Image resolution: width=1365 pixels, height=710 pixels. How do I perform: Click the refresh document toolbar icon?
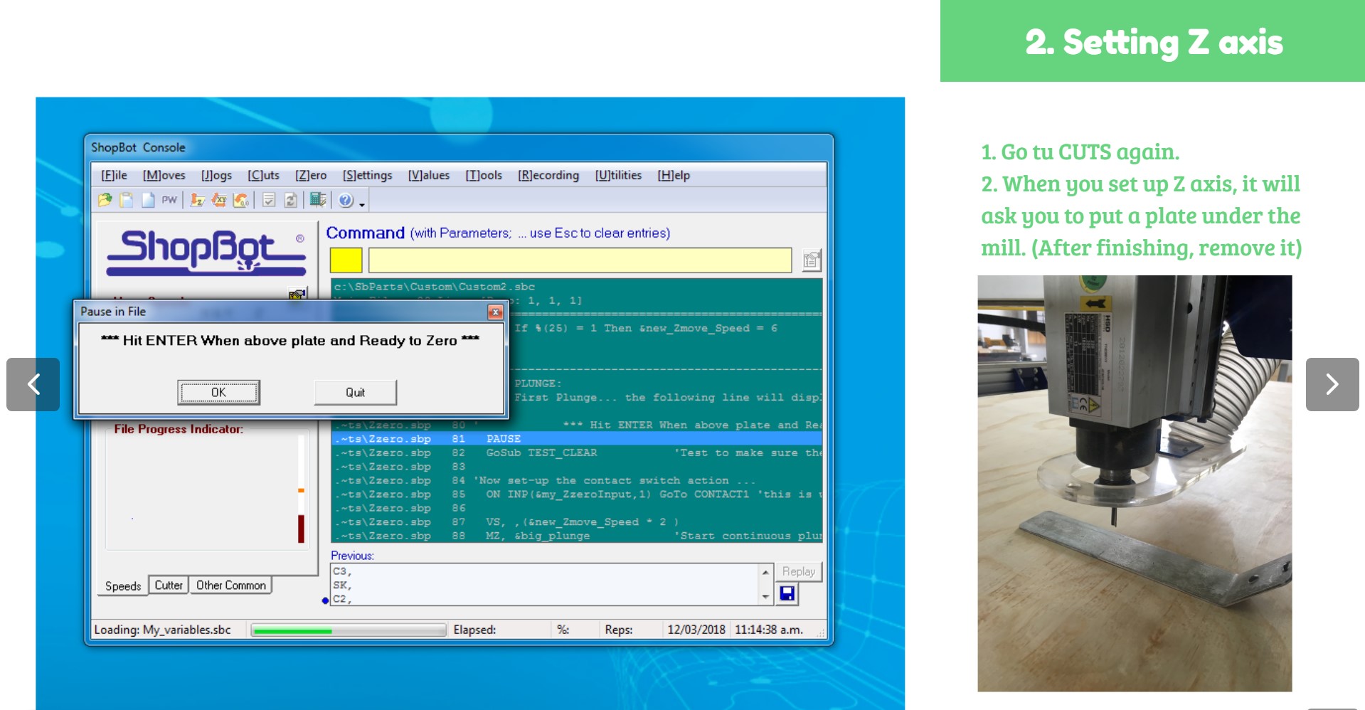pos(291,201)
